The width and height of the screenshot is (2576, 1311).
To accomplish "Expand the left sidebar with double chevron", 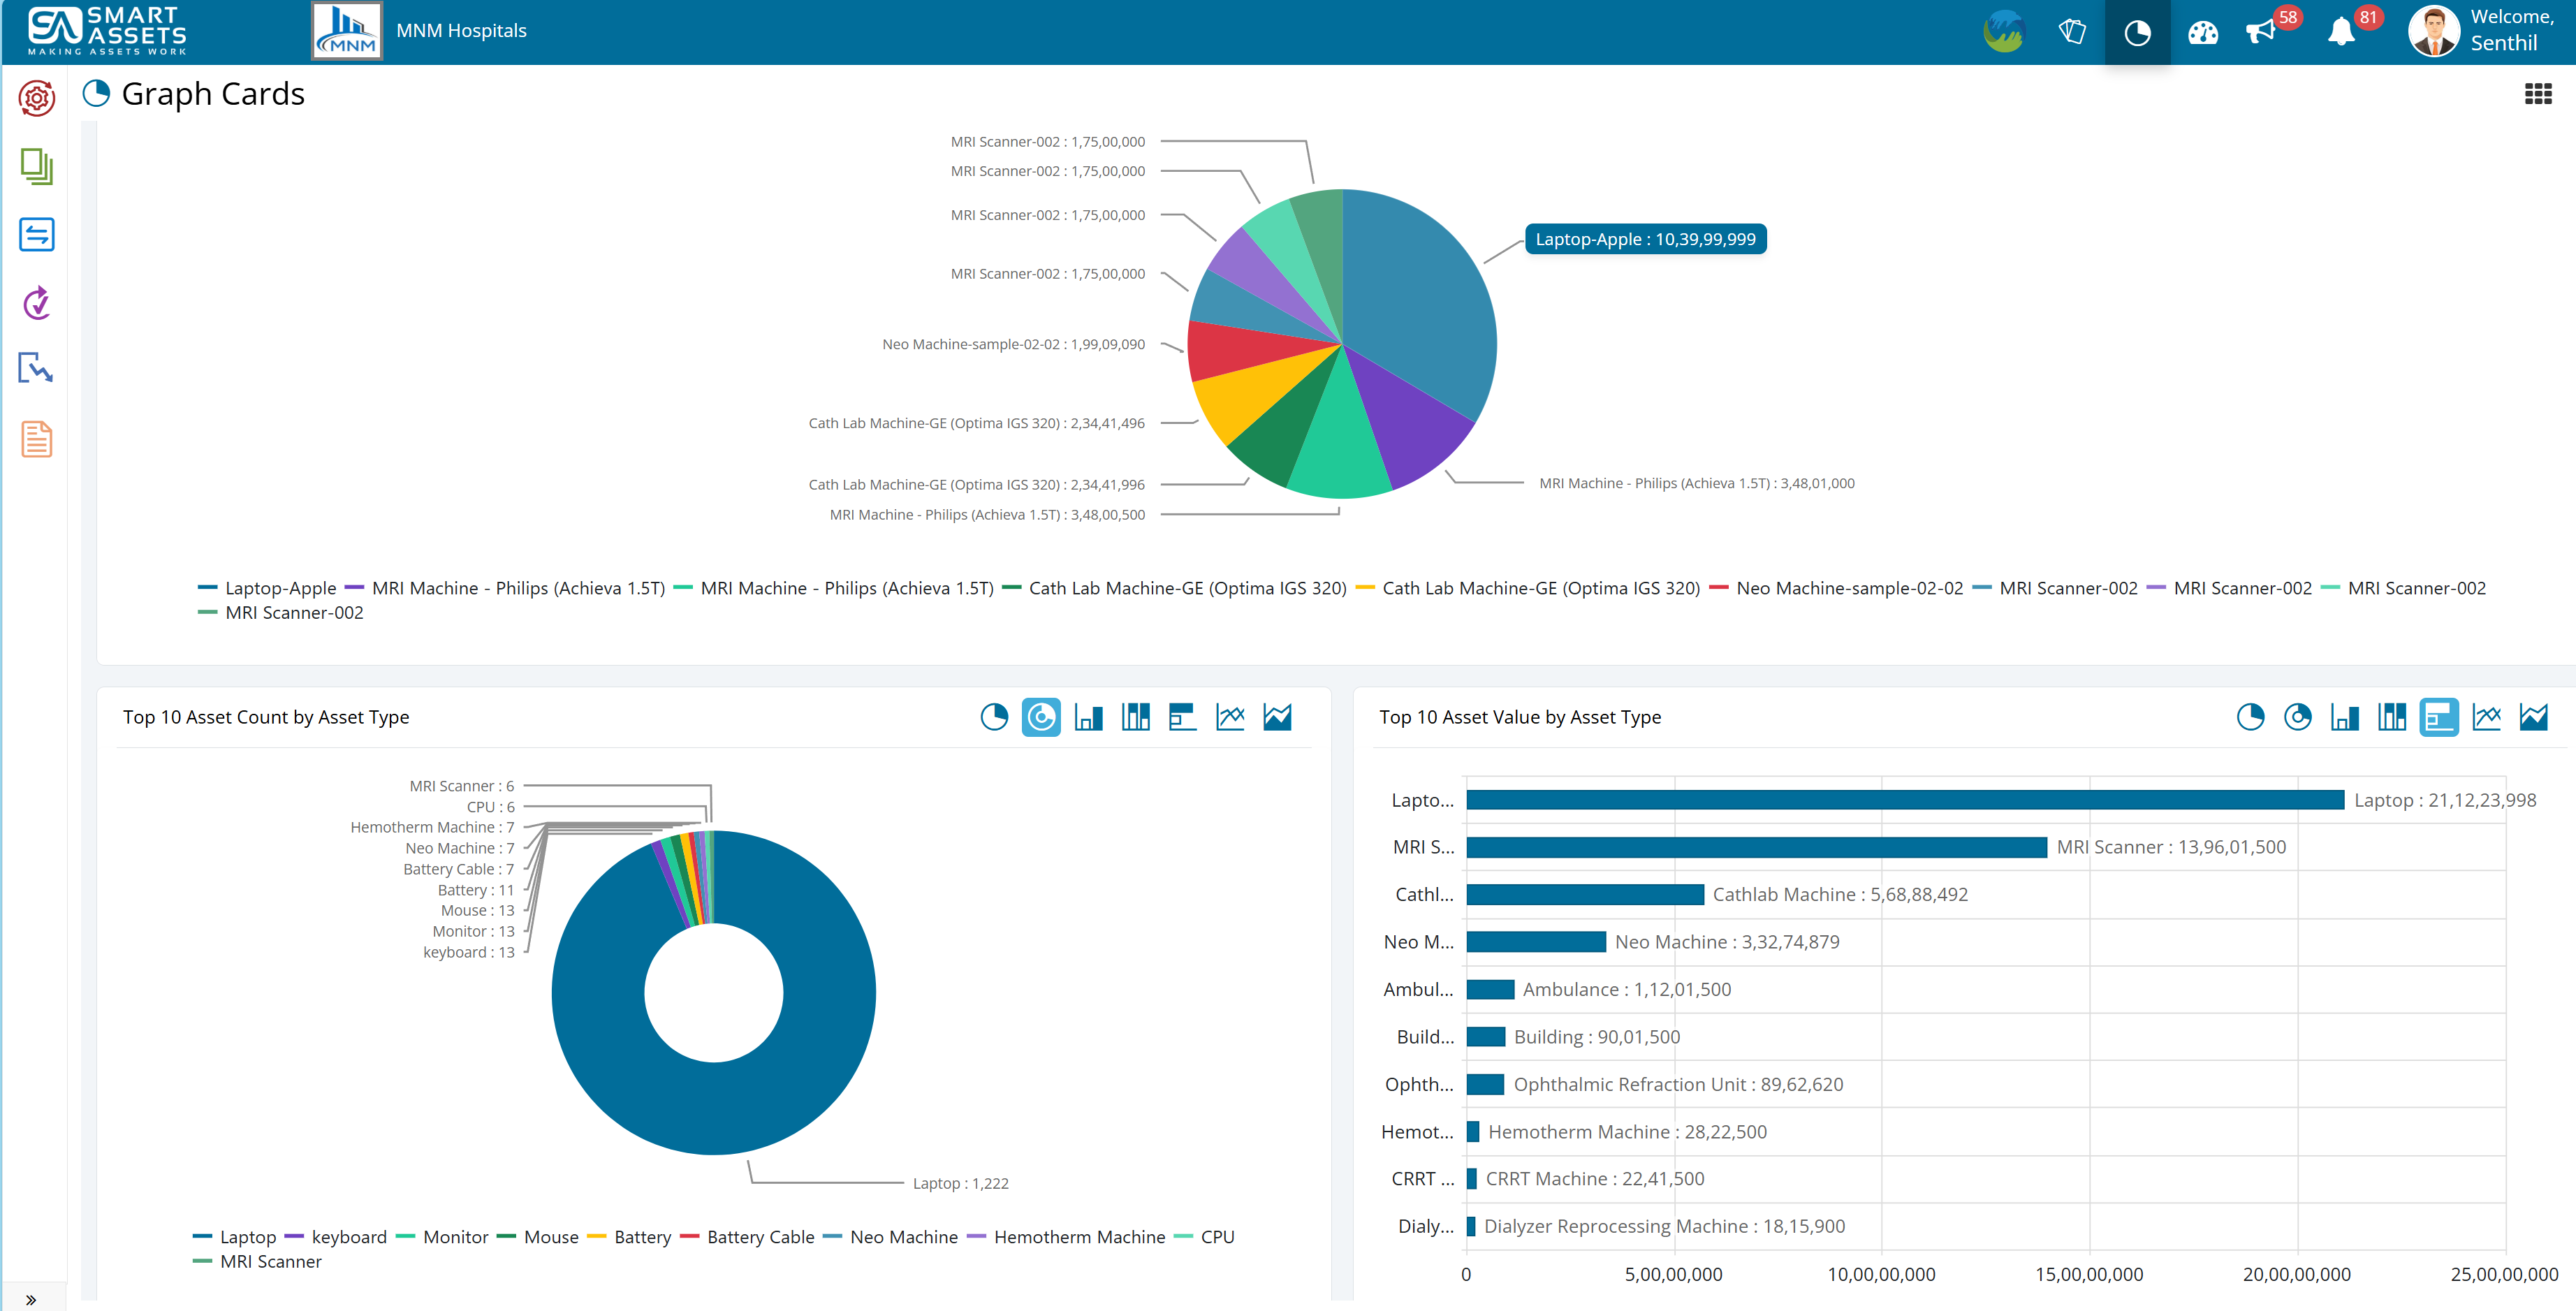I will pyautogui.click(x=31, y=1299).
